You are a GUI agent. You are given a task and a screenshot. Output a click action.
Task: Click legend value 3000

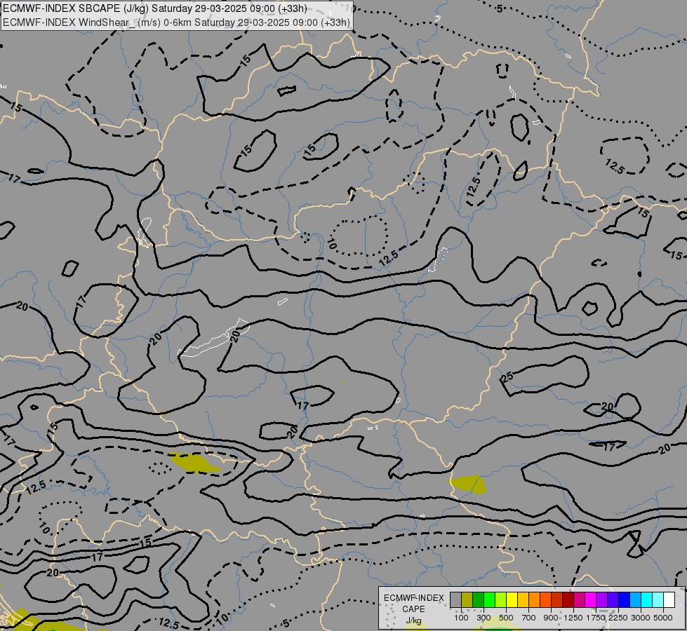coord(641,618)
